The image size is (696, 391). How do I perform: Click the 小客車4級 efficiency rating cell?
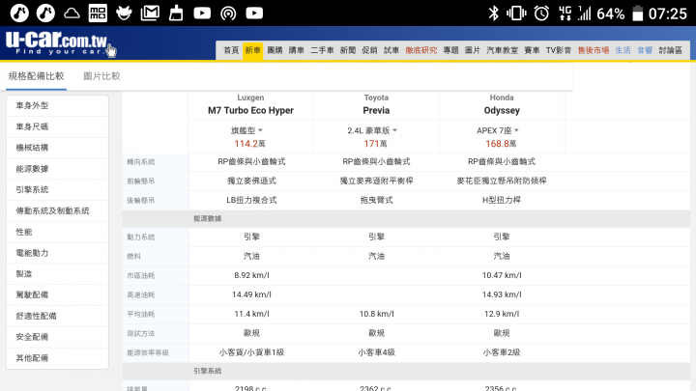click(376, 352)
